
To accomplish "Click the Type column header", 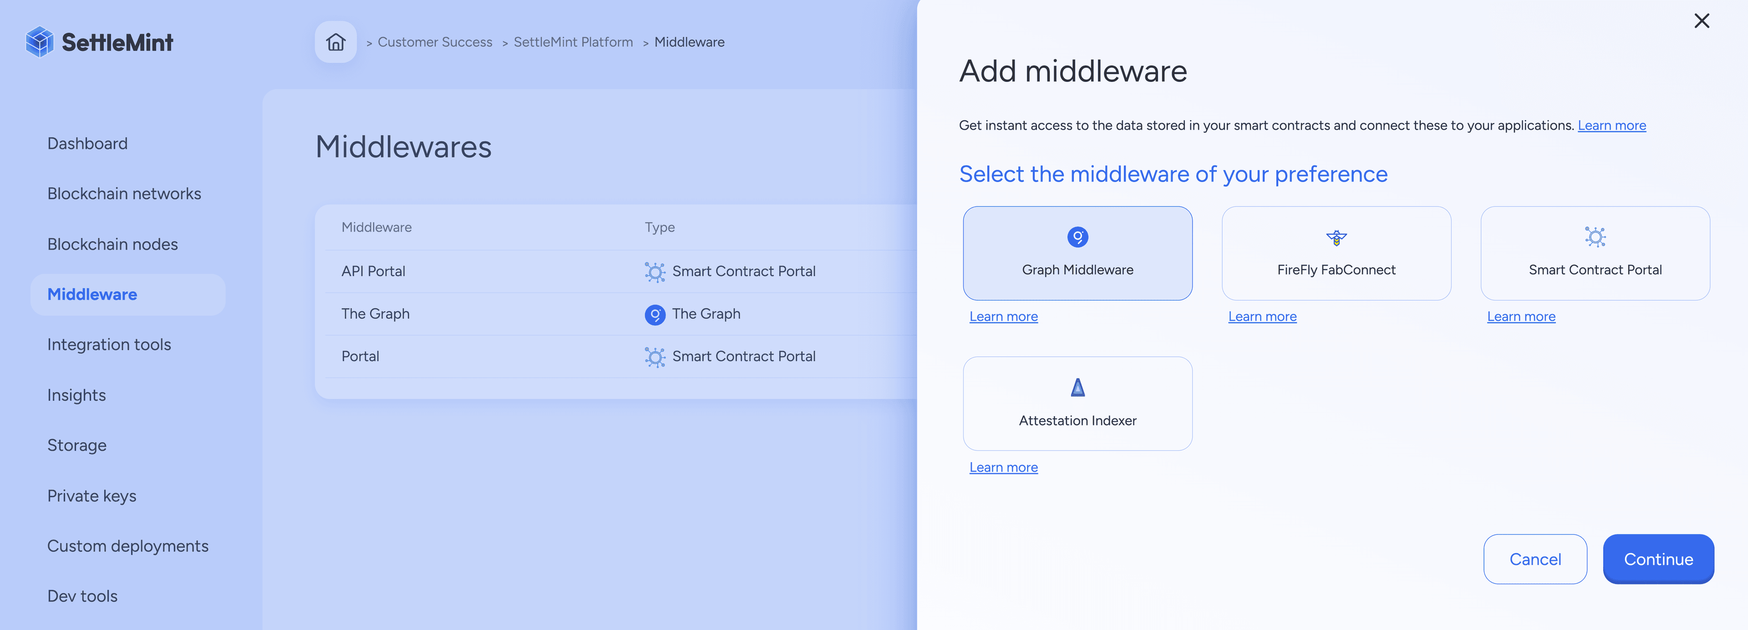I will click(x=660, y=228).
